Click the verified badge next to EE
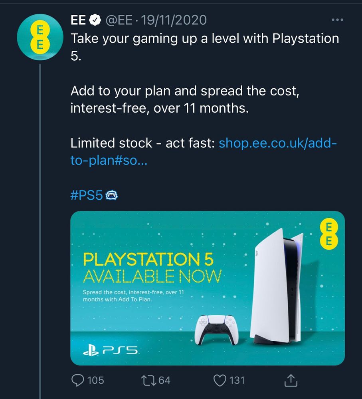The image size is (362, 399). (x=95, y=20)
